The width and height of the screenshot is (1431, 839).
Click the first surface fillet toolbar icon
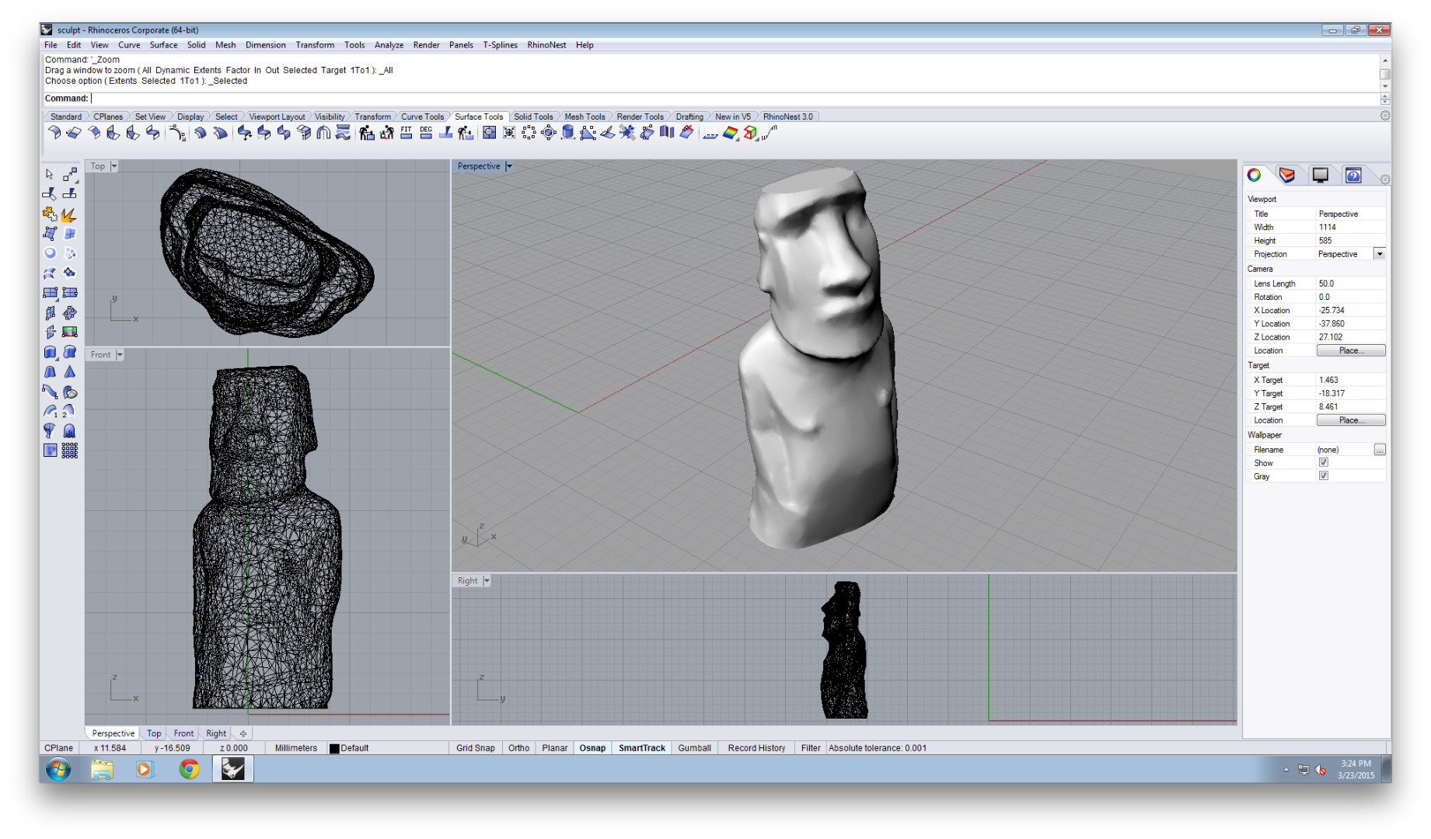coord(54,133)
